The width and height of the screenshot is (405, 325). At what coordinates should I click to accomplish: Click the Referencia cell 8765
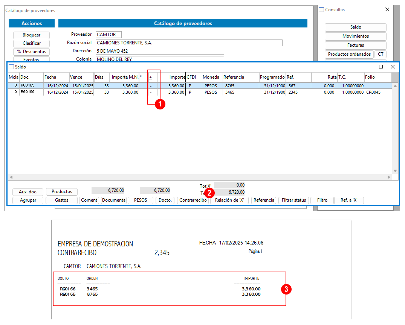241,86
